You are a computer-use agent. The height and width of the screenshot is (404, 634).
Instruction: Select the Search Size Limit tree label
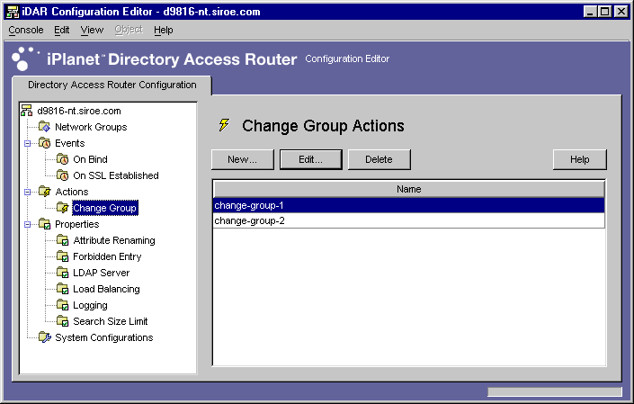111,321
